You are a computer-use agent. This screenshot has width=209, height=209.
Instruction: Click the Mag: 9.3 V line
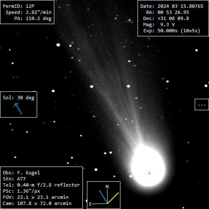coord(159,24)
